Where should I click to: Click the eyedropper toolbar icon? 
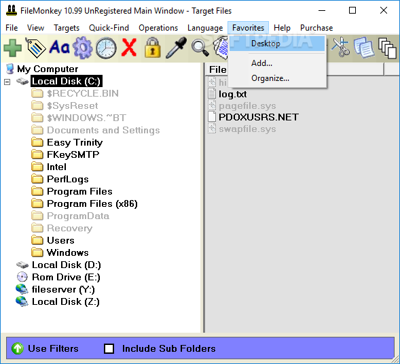177,48
